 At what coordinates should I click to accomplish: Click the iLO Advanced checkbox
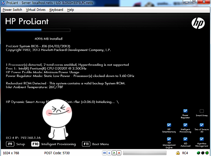pos(185,139)
